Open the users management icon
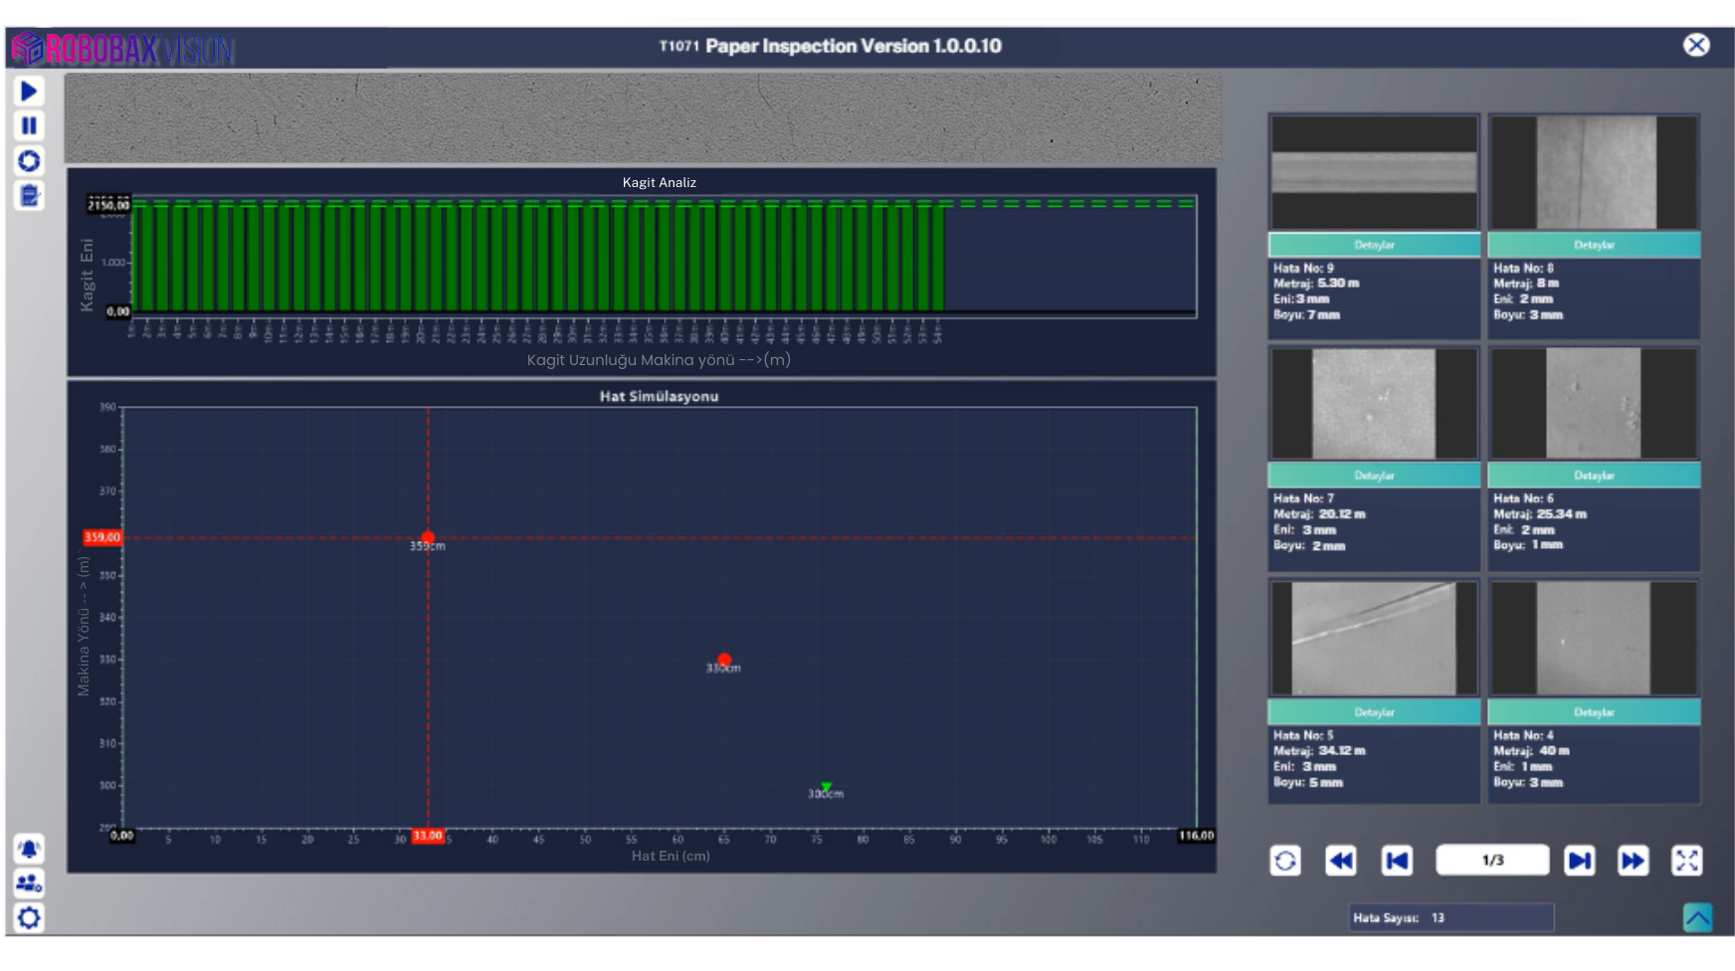The height and width of the screenshot is (971, 1735). coord(29,883)
